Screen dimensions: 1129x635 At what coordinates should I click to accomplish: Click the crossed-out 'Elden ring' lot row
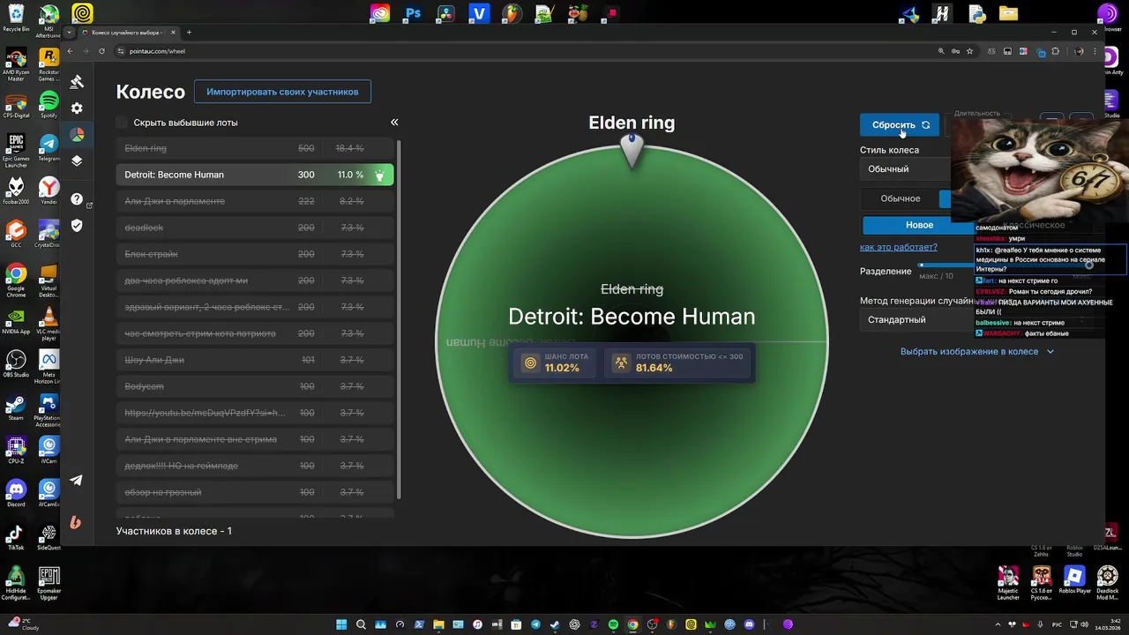tap(255, 148)
